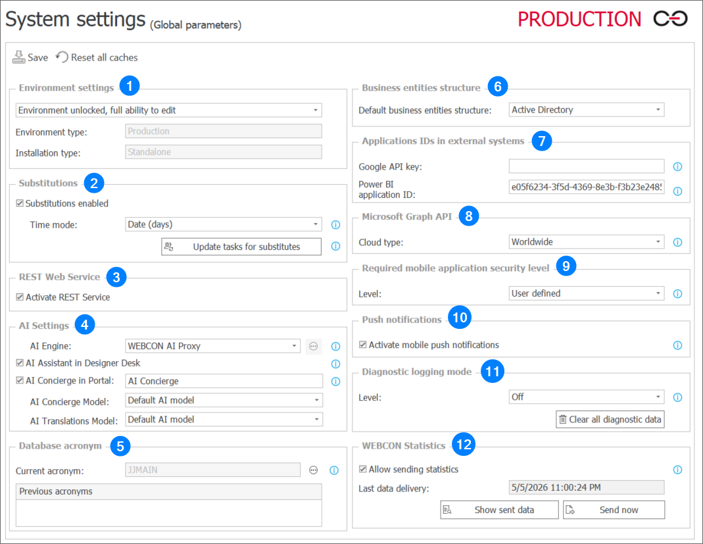Open Cloud type dropdown

coord(587,241)
